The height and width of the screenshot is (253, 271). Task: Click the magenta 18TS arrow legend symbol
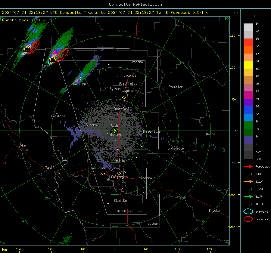point(248,204)
